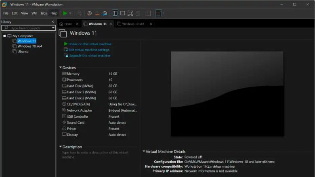Open the library search filter dropdown

[53, 28]
